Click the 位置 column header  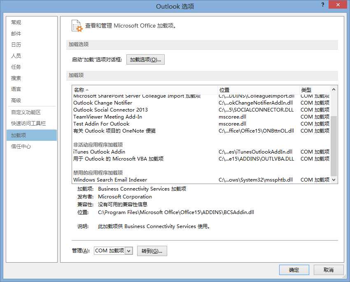[x=258, y=90]
